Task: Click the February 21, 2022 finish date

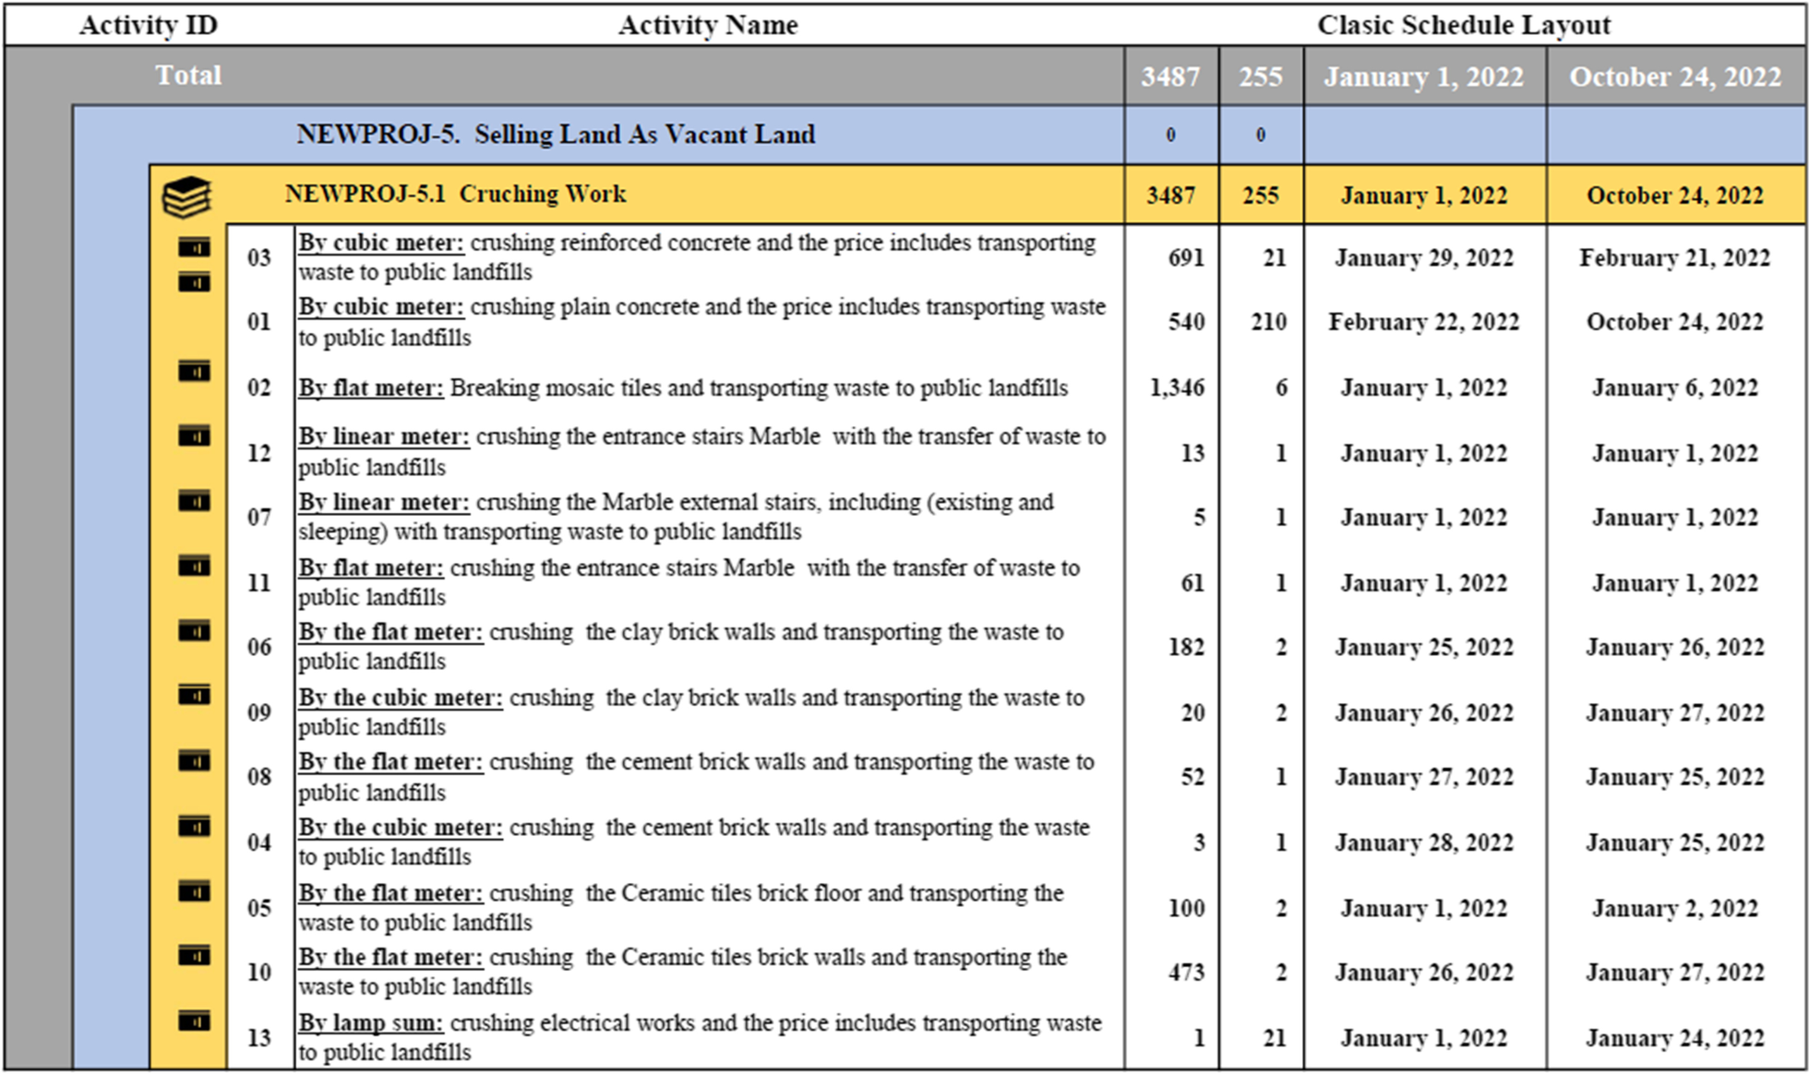Action: click(x=1674, y=257)
